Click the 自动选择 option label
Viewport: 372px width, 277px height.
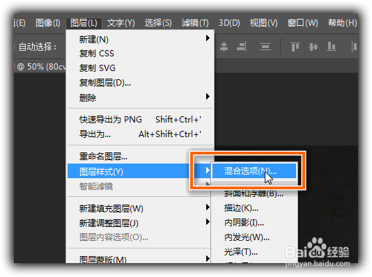click(38, 47)
